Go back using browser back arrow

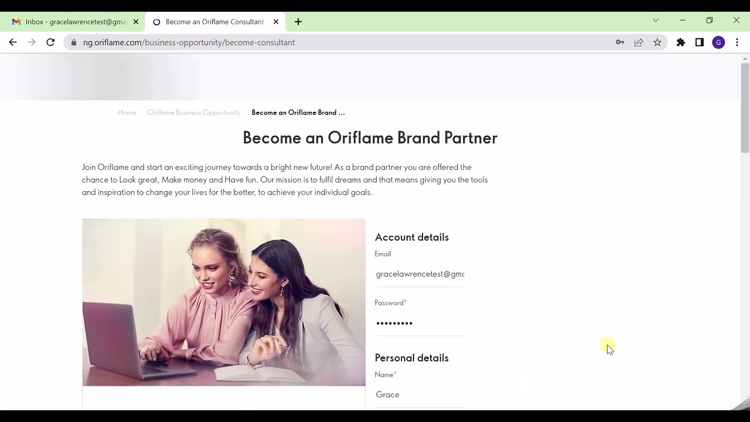tap(13, 42)
